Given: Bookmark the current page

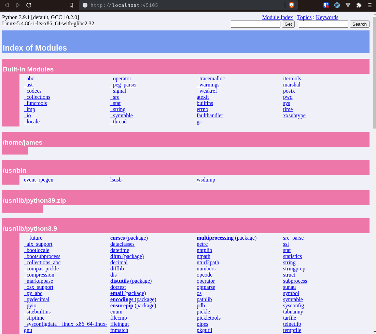Looking at the screenshot, I should click(71, 5).
